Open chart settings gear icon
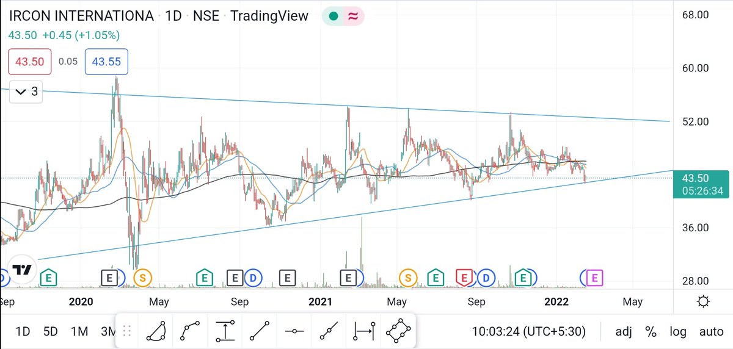Viewport: 733px width, 349px height. 703,301
